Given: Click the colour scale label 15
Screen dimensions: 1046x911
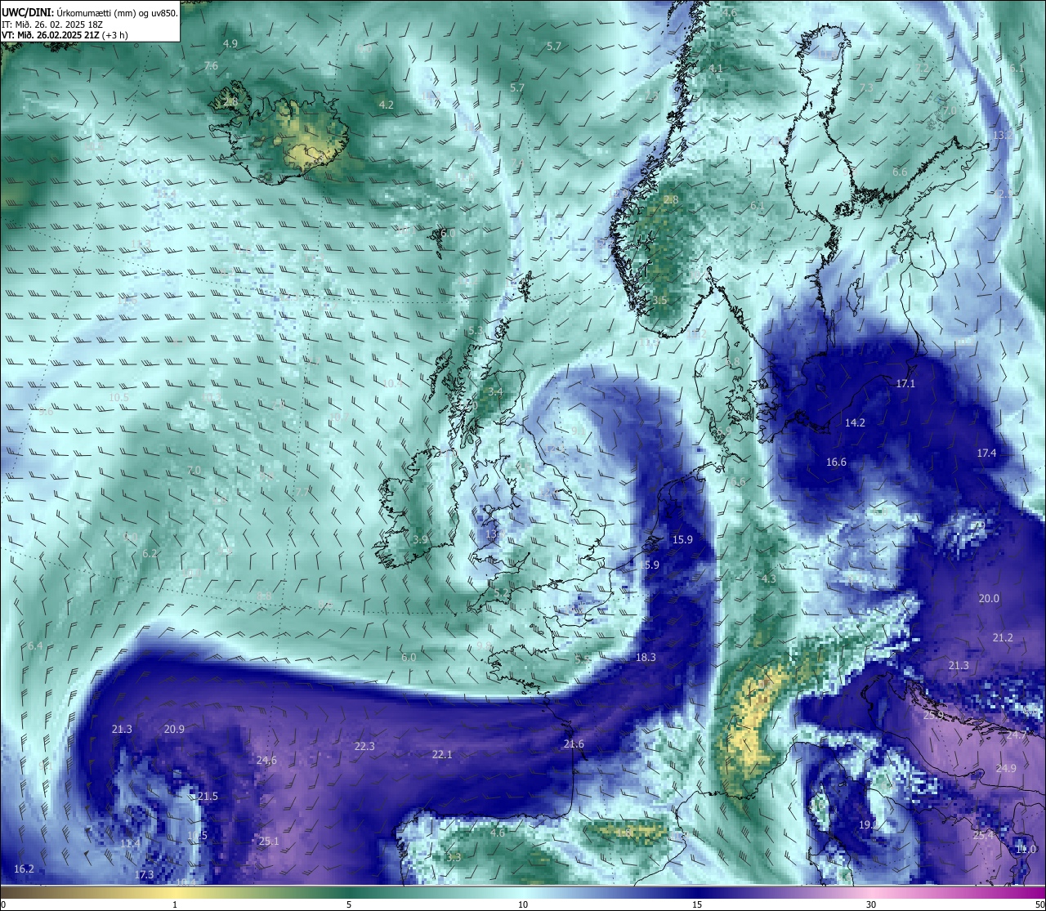Looking at the screenshot, I should 697,904.
